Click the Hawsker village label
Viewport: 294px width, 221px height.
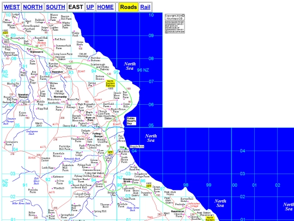[x=57, y=72]
